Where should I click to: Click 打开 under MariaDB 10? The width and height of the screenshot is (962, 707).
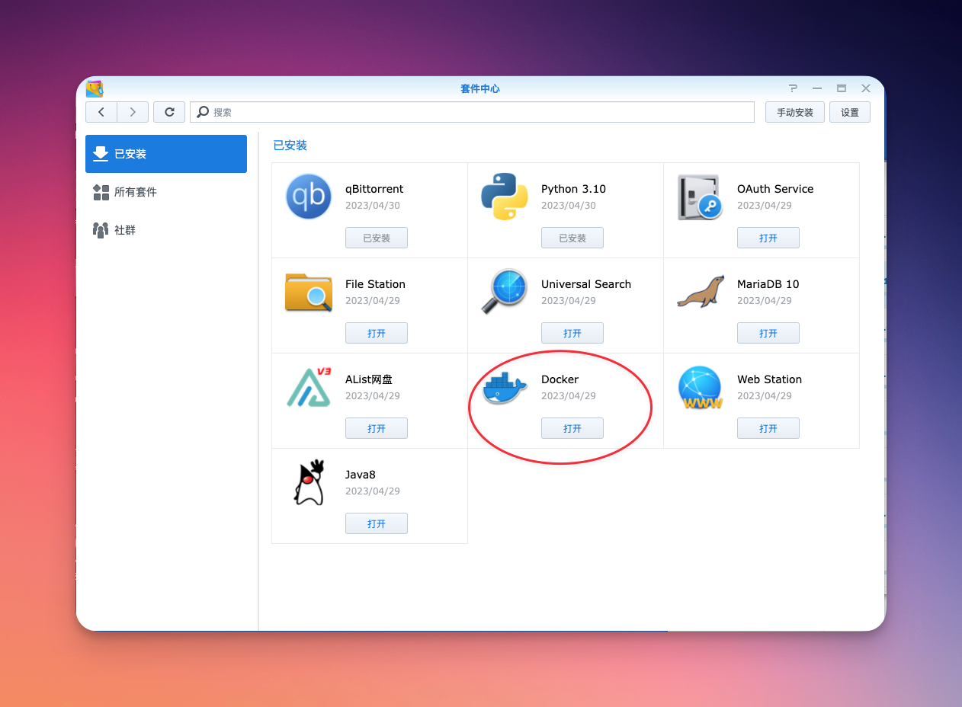[x=768, y=333]
